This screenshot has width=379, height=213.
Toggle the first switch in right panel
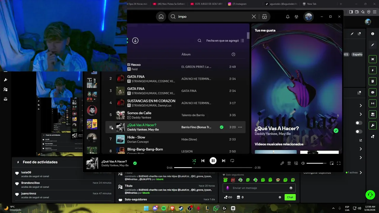(x=358, y=123)
